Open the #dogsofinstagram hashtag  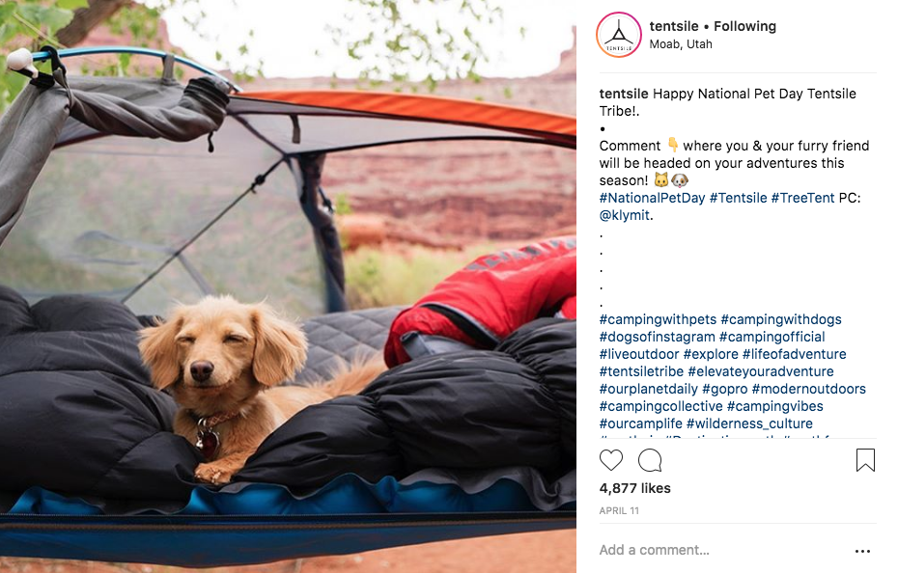click(x=657, y=337)
